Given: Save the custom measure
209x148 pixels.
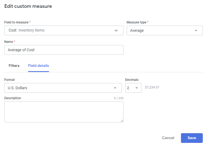Looking at the screenshot, I should click(x=192, y=138).
